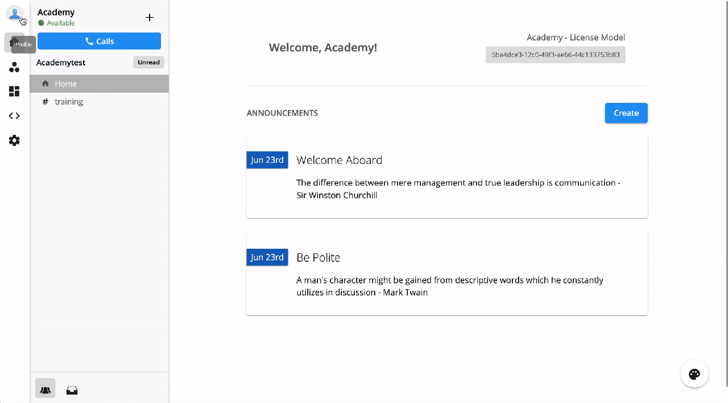Click the Calls button
728x403 pixels.
tap(99, 41)
